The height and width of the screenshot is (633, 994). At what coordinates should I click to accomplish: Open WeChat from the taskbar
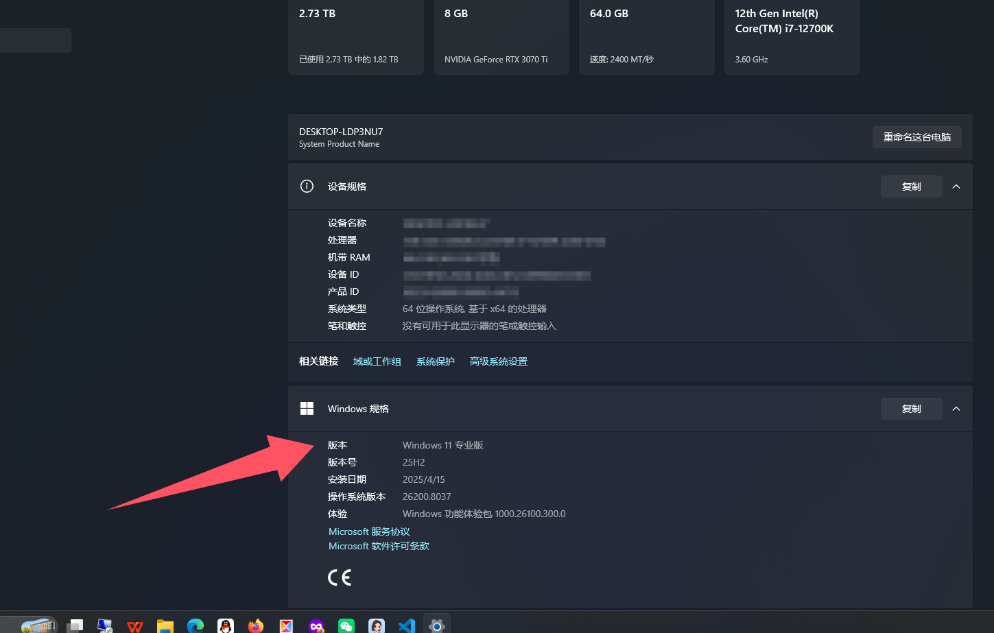346,625
